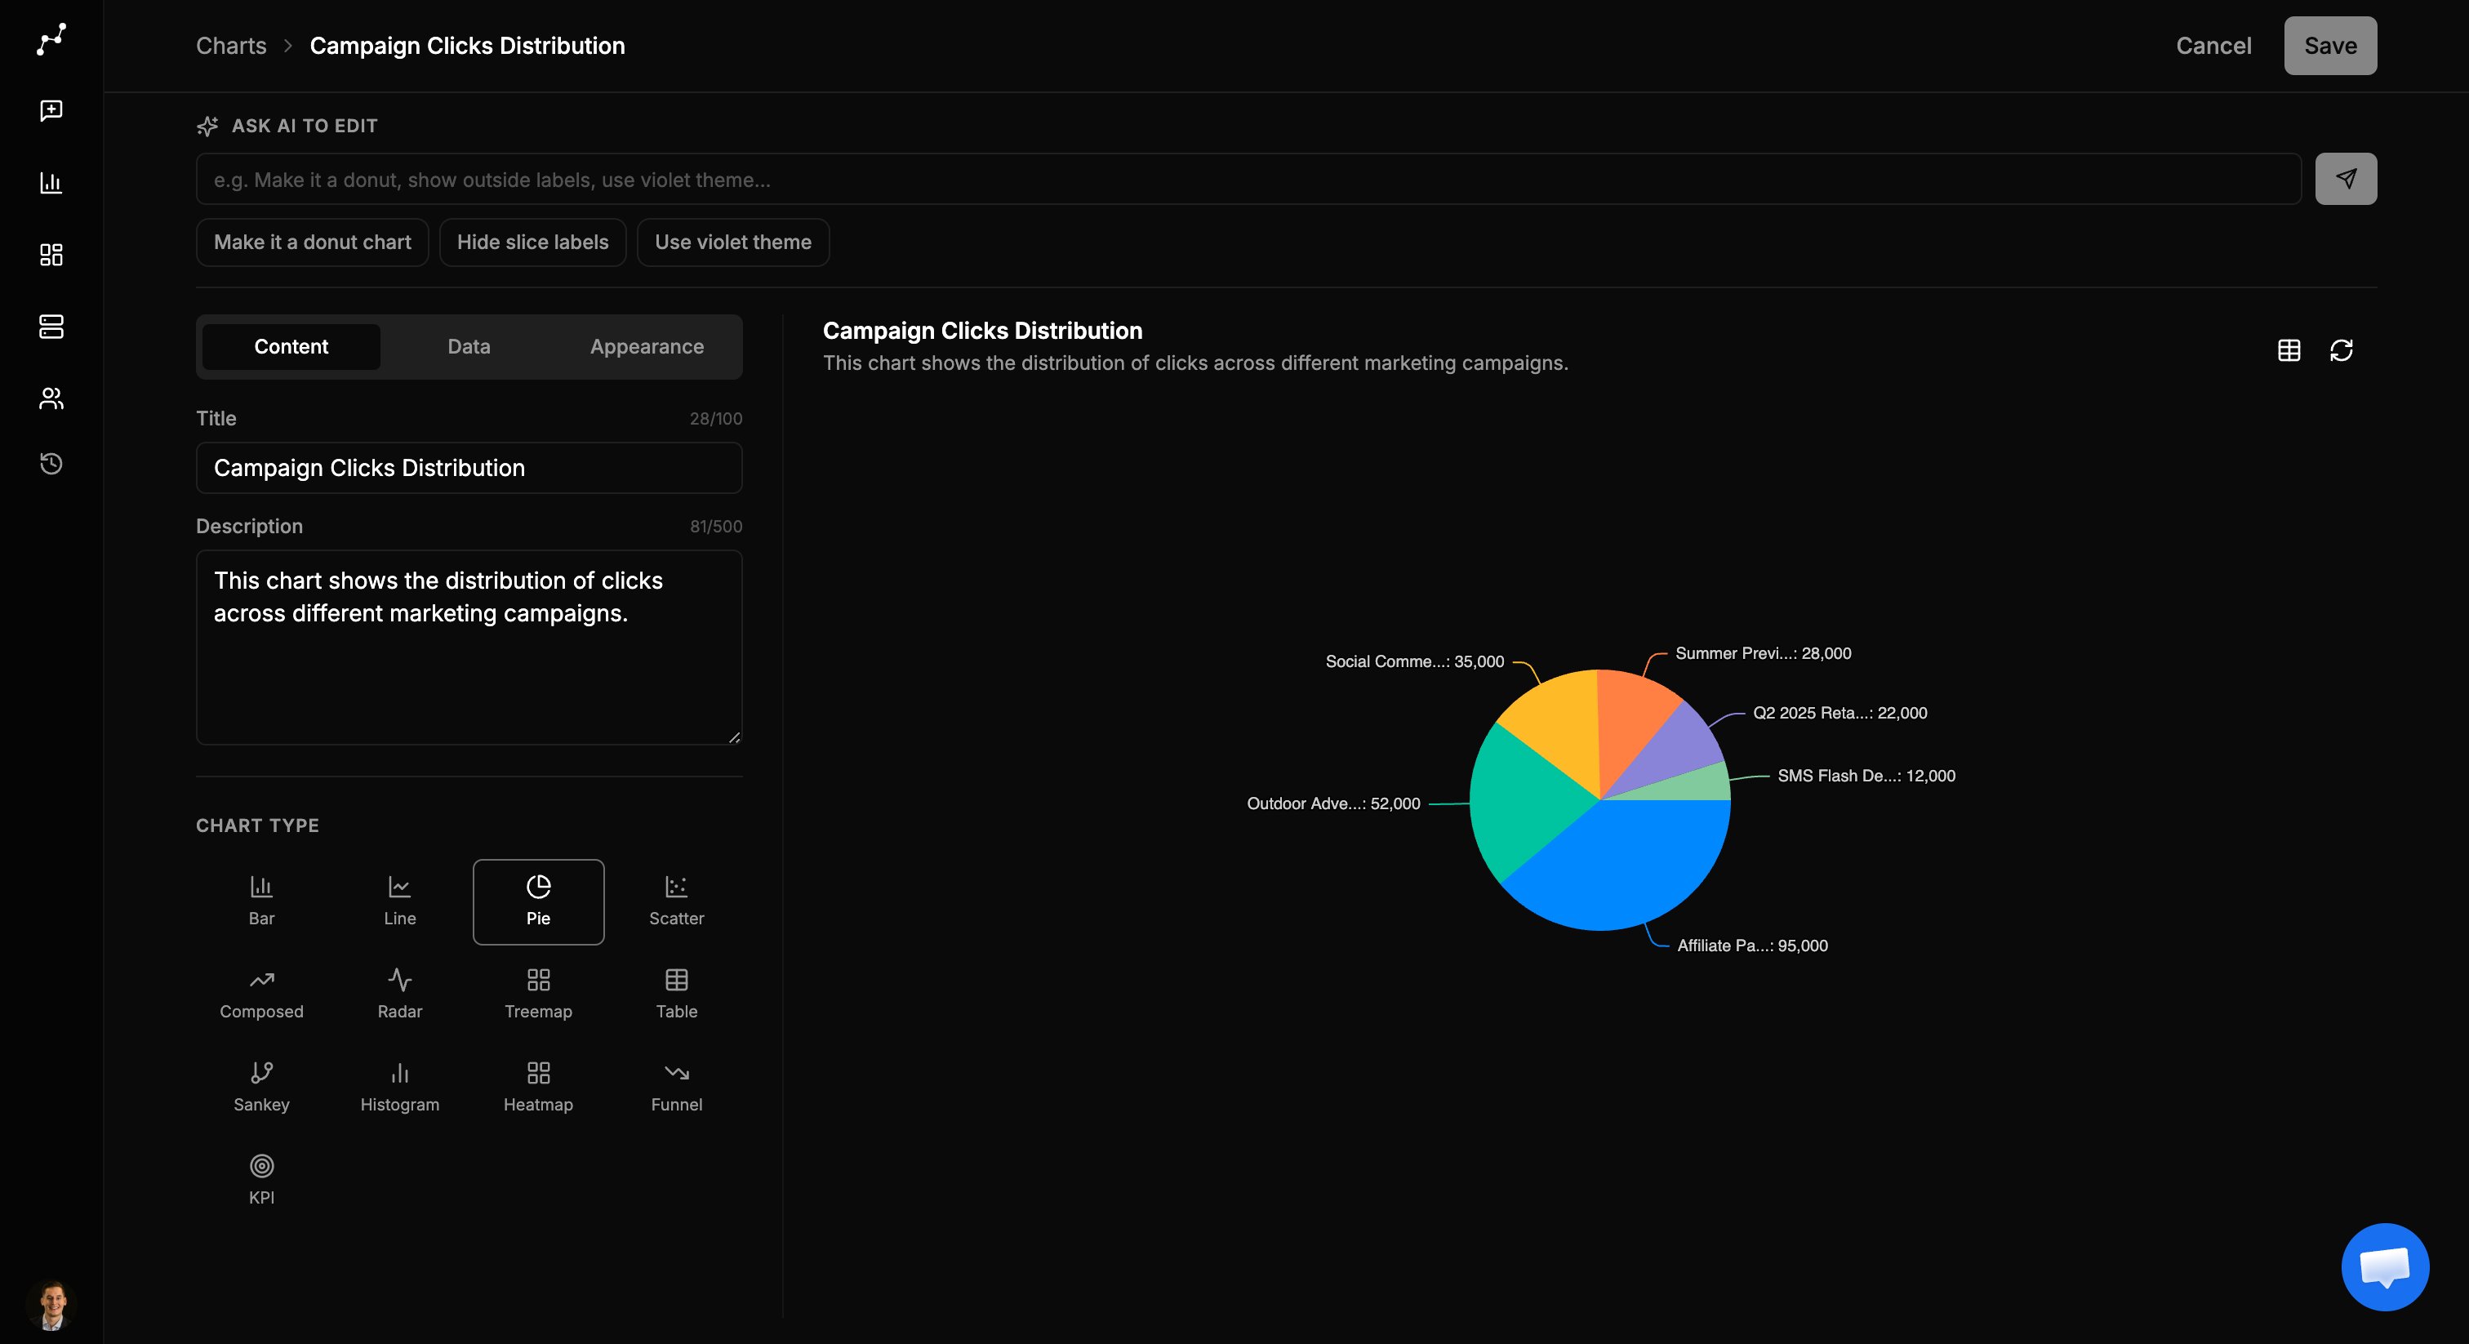The image size is (2469, 1344).
Task: Click into the Title field
Action: (x=469, y=468)
